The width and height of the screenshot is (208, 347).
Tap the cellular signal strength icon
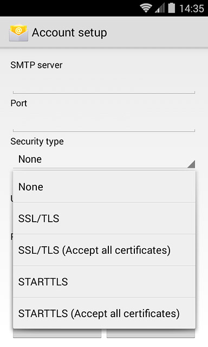click(x=160, y=9)
